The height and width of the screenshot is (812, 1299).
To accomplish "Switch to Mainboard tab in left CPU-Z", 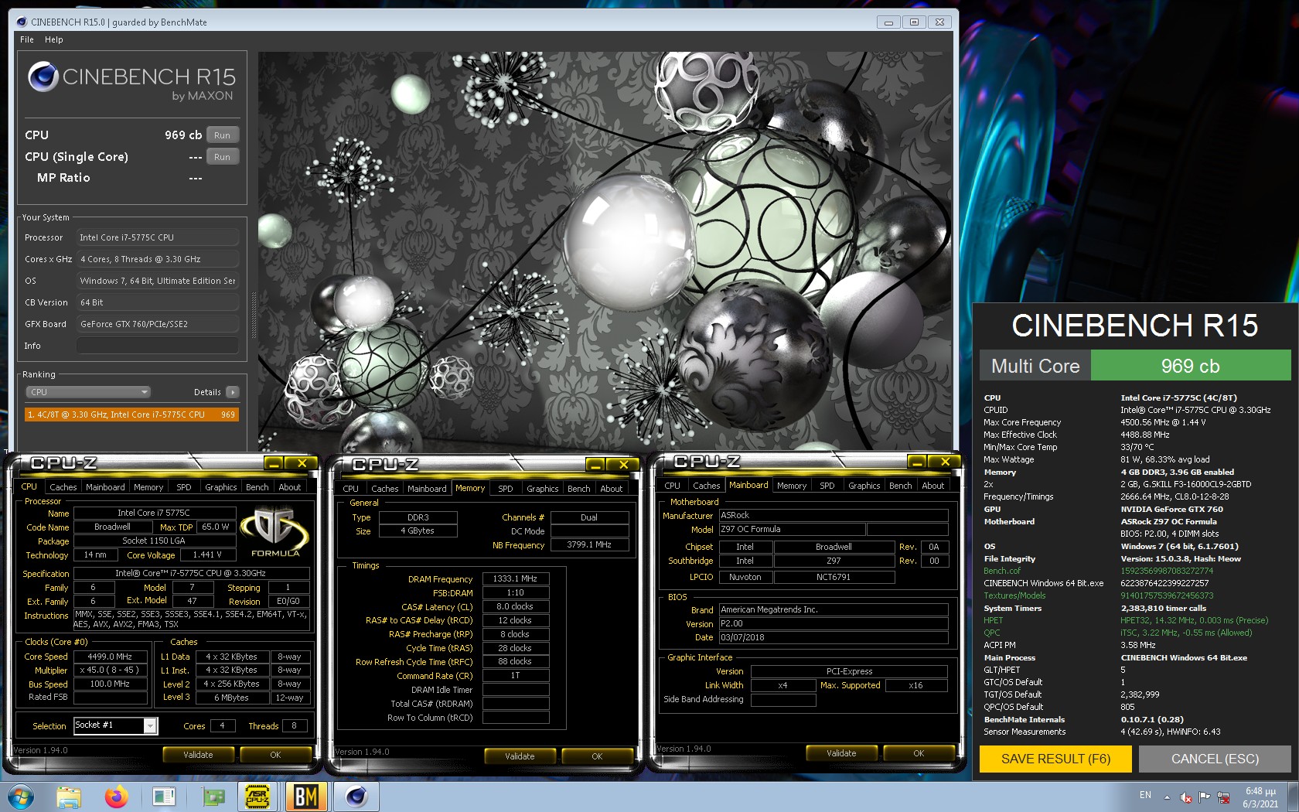I will [105, 487].
